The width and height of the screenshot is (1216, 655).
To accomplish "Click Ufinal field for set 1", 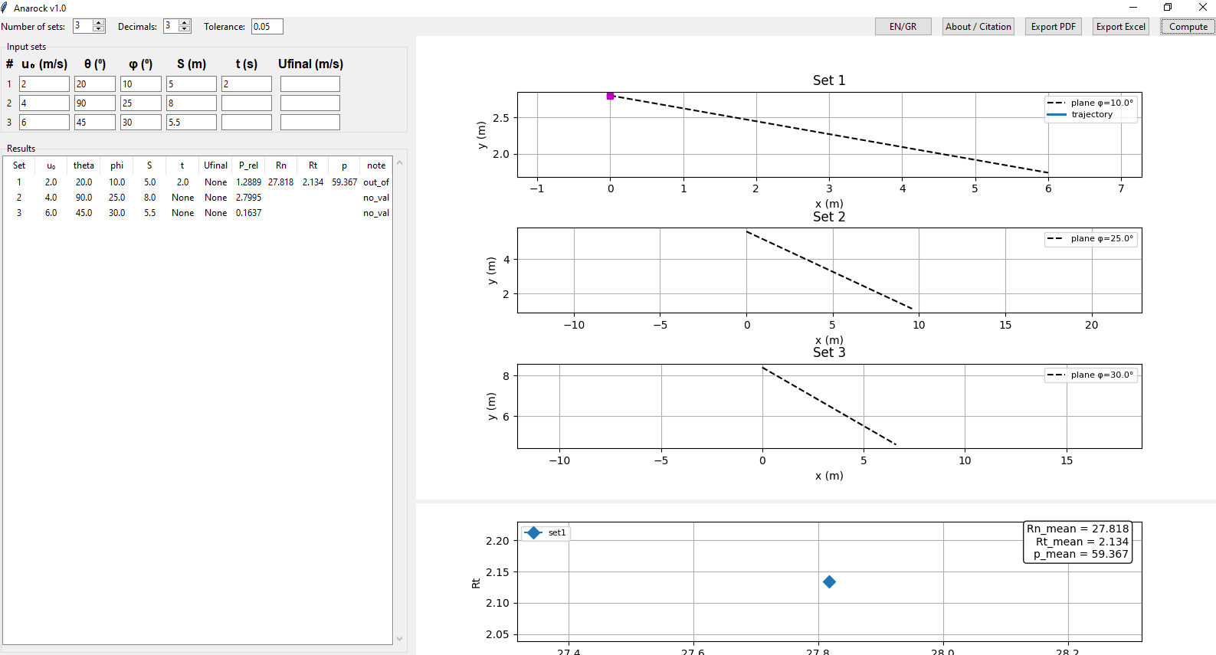I will point(310,84).
